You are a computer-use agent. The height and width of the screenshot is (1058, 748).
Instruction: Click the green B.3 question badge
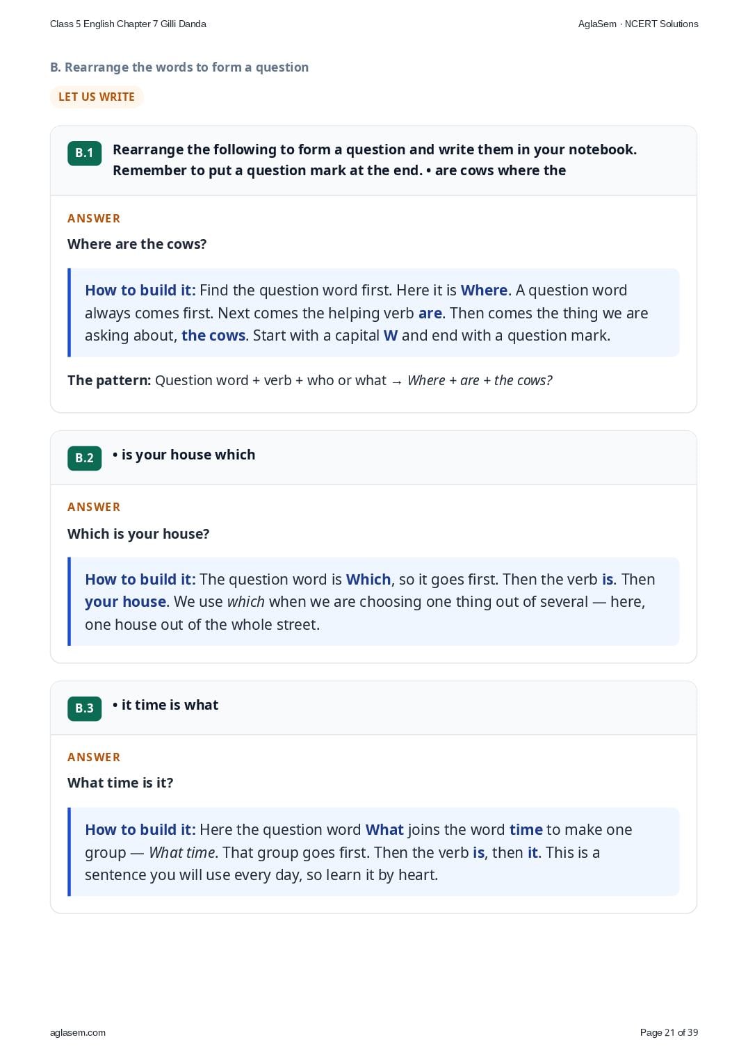84,708
